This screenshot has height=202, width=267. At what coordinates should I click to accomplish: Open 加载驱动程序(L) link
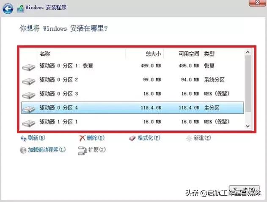[47, 150]
